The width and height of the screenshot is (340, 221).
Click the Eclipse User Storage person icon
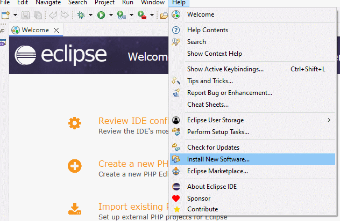point(176,120)
